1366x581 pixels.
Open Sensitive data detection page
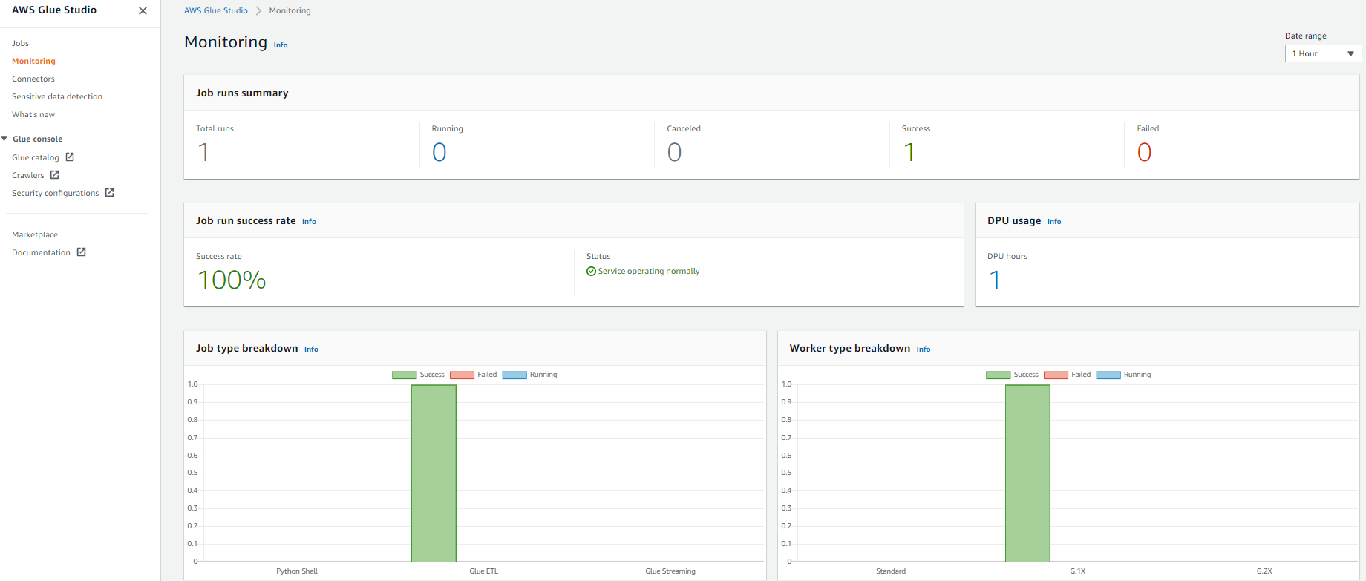click(x=57, y=96)
